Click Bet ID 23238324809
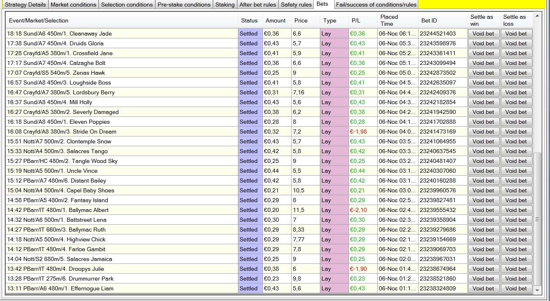Viewport: 550px width, 301px height. click(x=438, y=288)
